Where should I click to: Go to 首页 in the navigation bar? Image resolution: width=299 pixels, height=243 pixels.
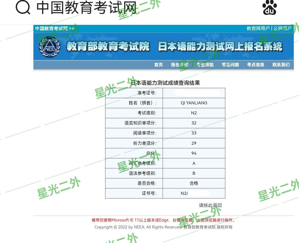[158, 65]
